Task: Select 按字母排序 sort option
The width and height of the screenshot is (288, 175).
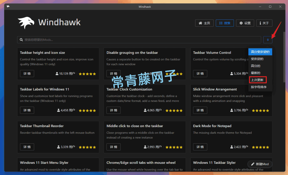Action: click(x=260, y=87)
